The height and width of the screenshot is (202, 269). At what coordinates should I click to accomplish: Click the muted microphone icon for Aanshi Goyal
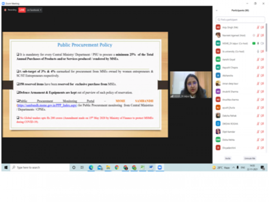[x=258, y=59]
